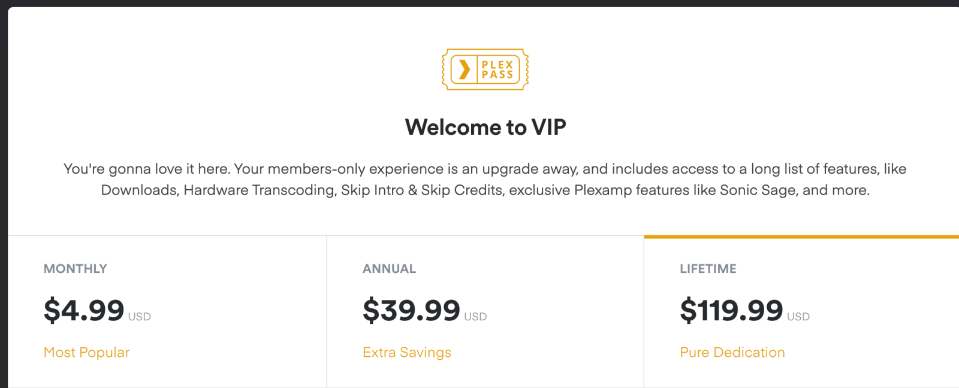Screen dimensions: 959x388
Task: Click the USD label next to $119.99
Action: [x=798, y=317]
